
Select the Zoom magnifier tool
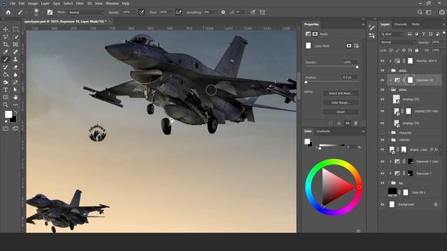click(6, 105)
